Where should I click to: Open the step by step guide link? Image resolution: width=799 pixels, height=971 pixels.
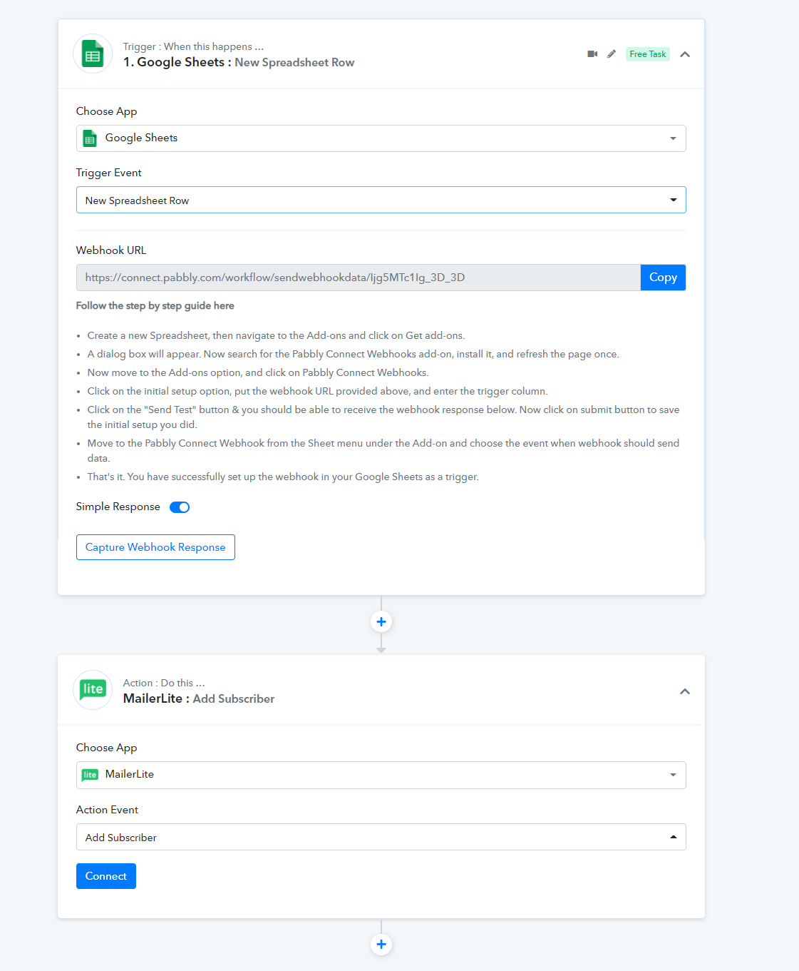(155, 305)
